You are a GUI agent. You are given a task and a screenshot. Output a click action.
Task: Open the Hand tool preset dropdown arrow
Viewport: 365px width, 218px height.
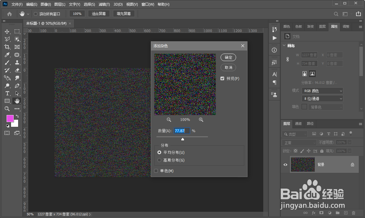point(28,14)
